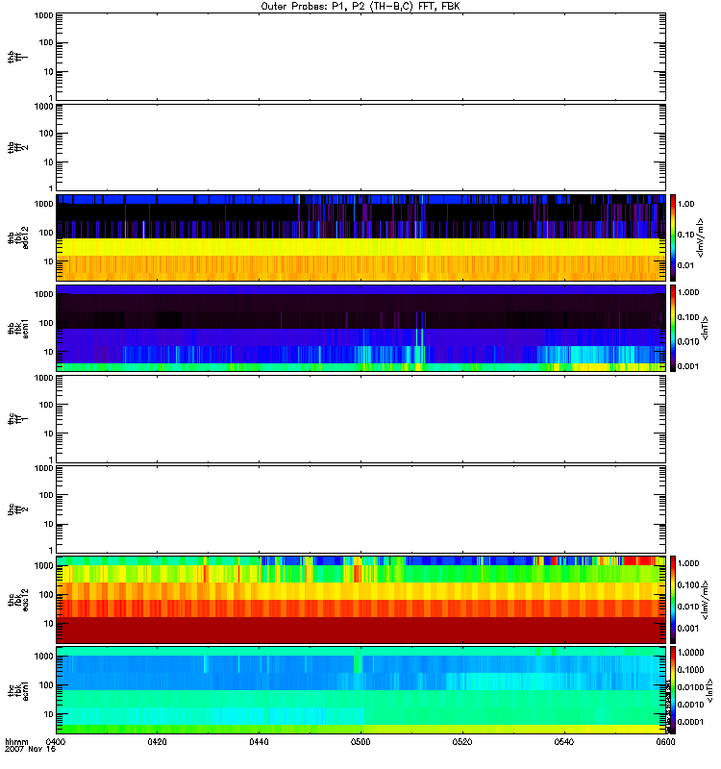Click the '<|nT|>' unit label beside thc scm1
The image size is (721, 769).
tap(709, 690)
